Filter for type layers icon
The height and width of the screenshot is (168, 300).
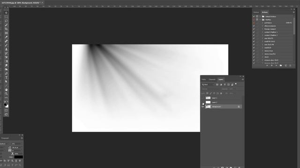[x=225, y=84]
